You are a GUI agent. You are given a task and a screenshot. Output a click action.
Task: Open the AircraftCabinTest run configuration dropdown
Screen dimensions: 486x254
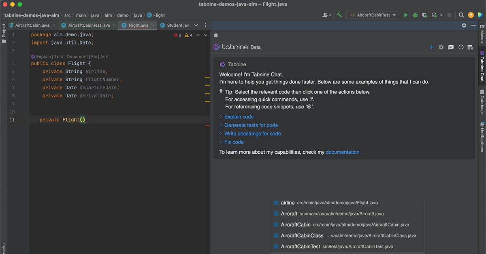pos(373,15)
